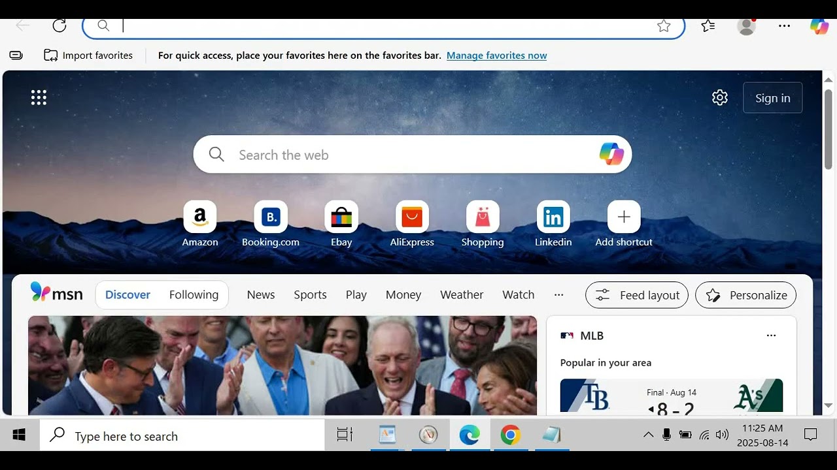Click the battery tray icon
837x470 pixels.
[685, 435]
